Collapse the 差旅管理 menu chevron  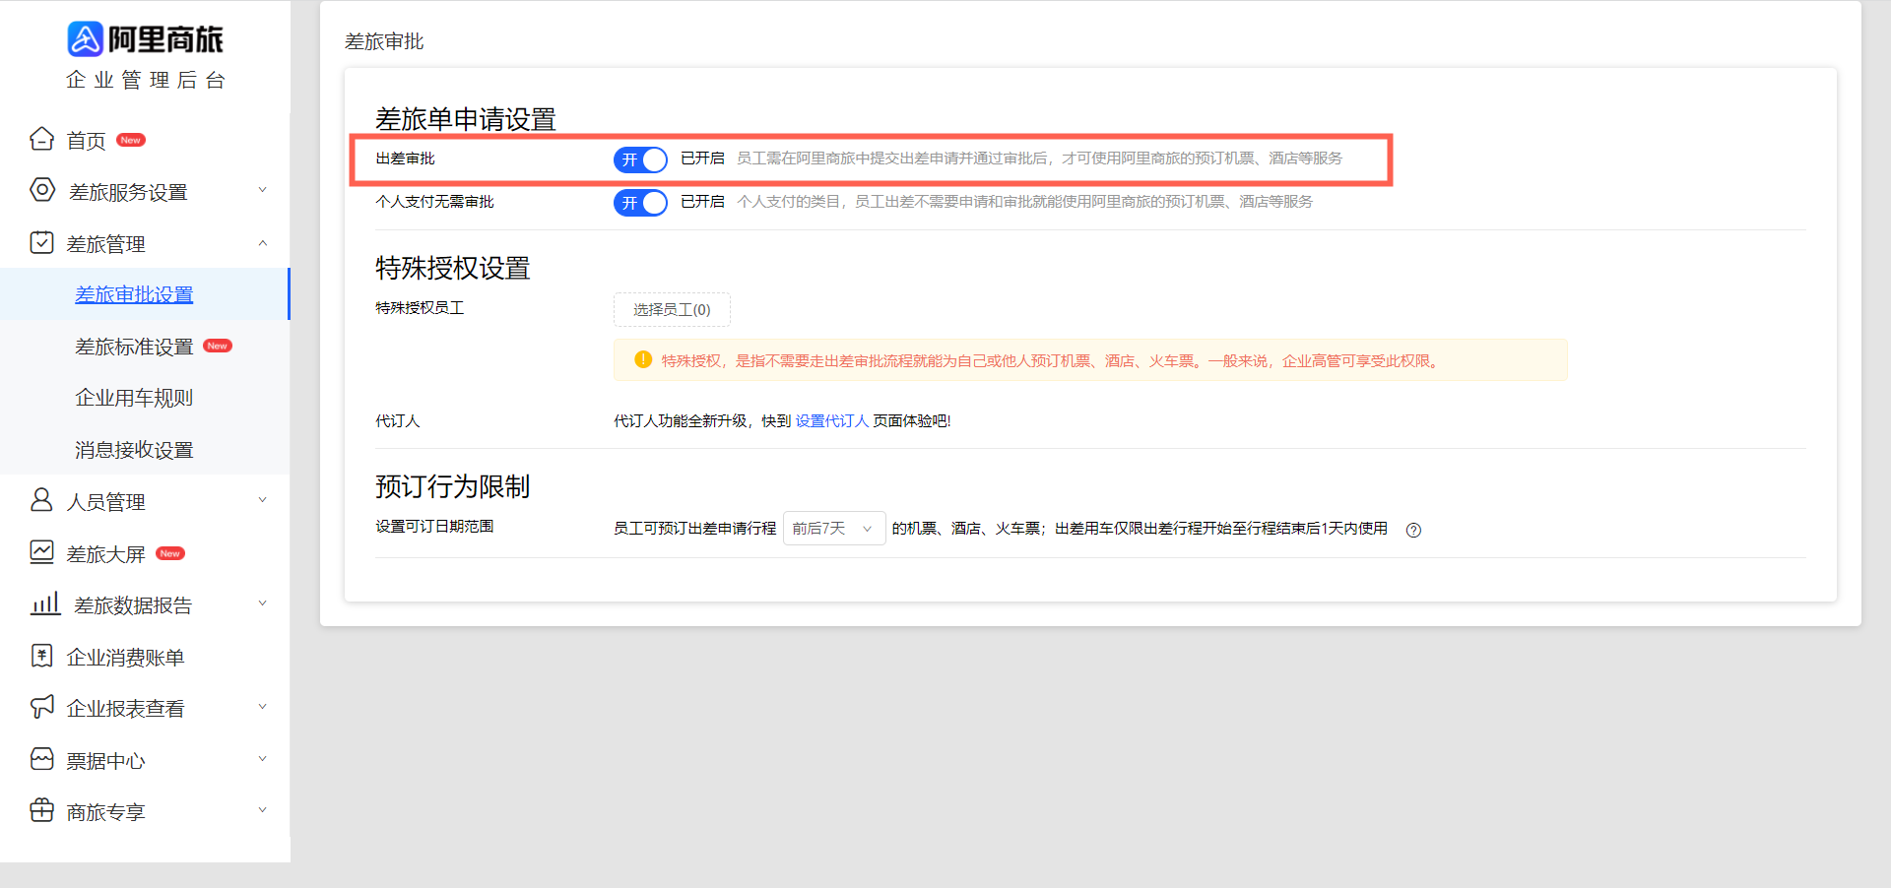263,243
